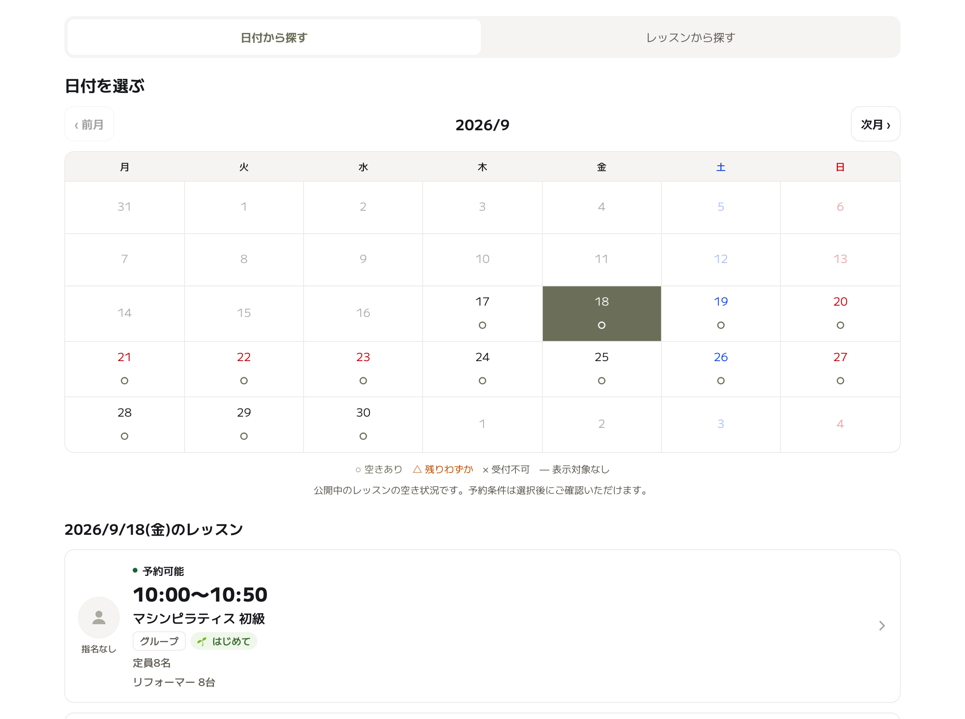
Task: Select Saturday the 26th
Action: click(721, 369)
